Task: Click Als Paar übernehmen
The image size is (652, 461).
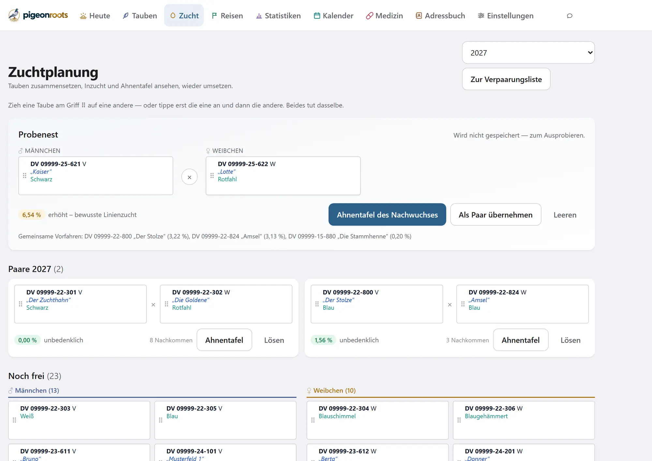Action: 496,215
